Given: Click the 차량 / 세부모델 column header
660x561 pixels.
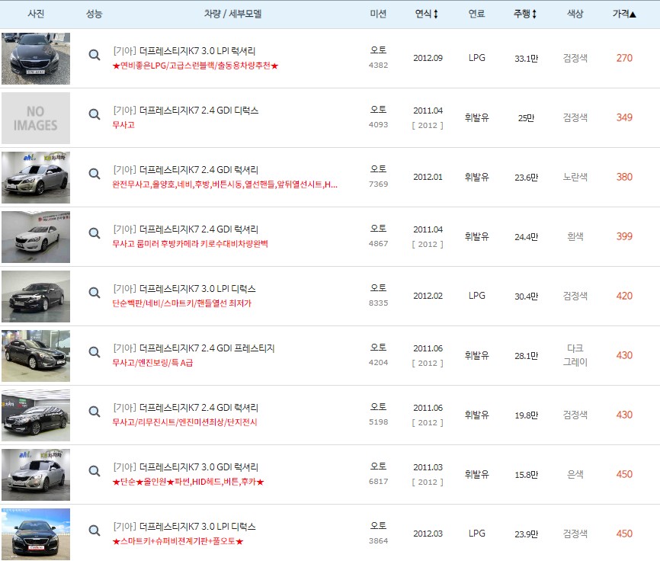Looking at the screenshot, I should pyautogui.click(x=232, y=14).
